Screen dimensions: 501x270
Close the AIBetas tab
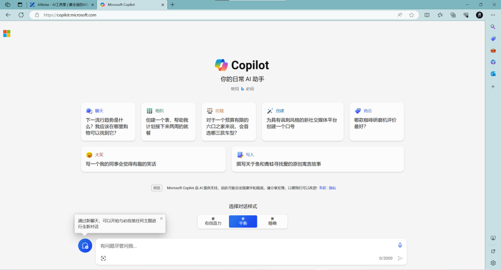(x=92, y=5)
